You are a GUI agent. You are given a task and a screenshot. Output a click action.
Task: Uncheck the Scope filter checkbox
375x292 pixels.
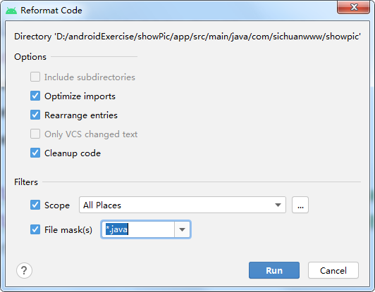click(x=35, y=205)
